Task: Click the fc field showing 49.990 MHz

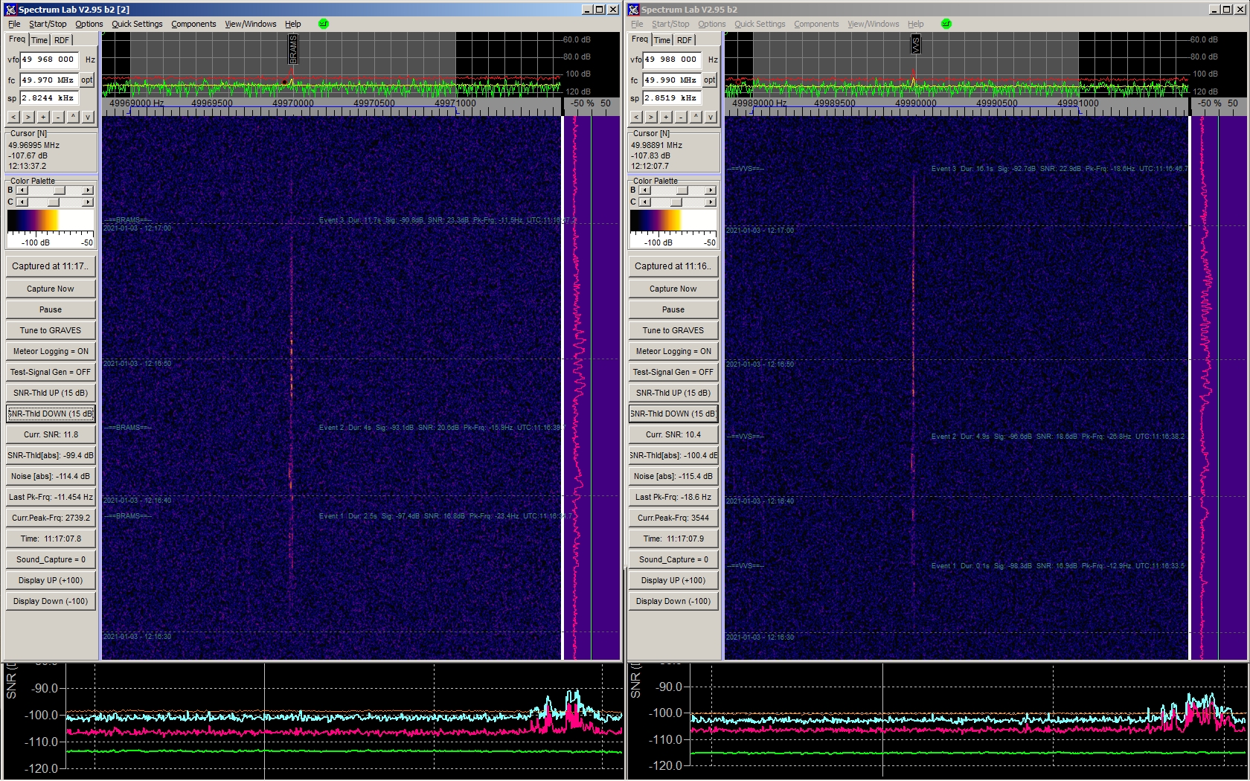Action: click(x=673, y=80)
